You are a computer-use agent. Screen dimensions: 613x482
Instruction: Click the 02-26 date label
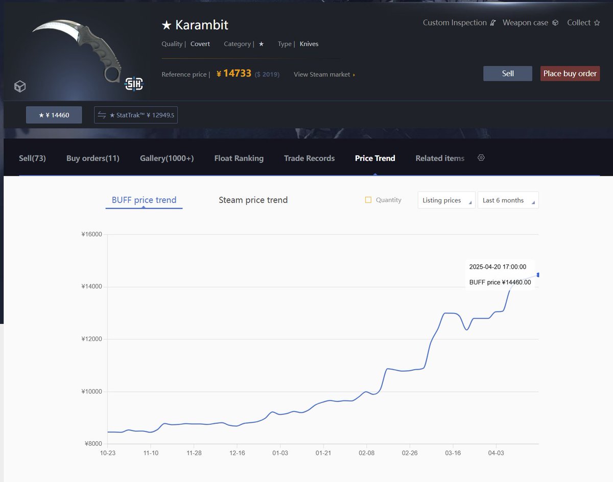click(410, 453)
